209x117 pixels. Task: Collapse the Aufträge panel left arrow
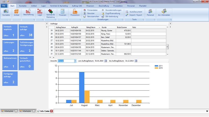click(x=47, y=24)
